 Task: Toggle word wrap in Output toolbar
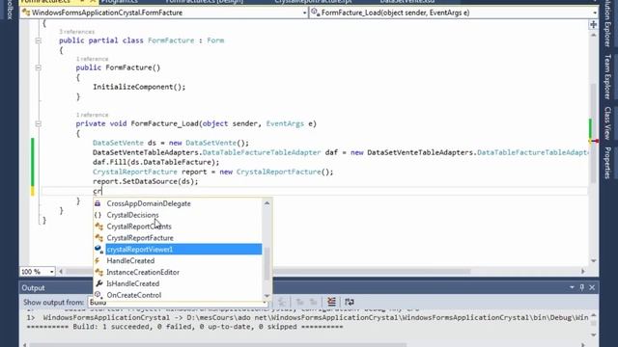pos(350,302)
